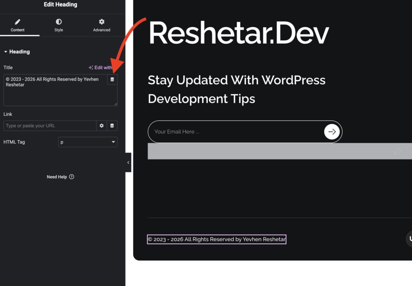The height and width of the screenshot is (286, 412).
Task: Collapse the editor panel with the side arrow
Action: [128, 162]
